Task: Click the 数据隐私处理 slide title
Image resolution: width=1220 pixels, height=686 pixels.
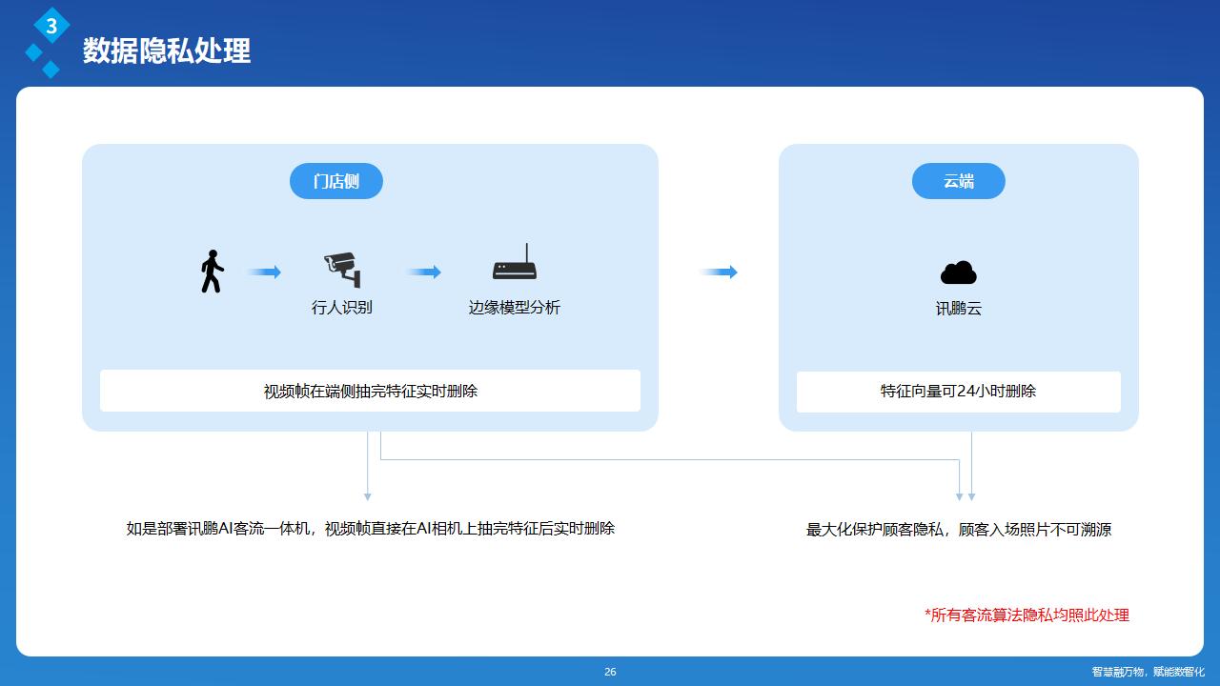Action: coord(167,50)
